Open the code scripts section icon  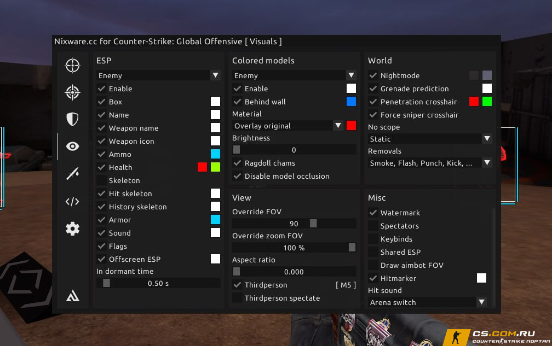click(72, 201)
